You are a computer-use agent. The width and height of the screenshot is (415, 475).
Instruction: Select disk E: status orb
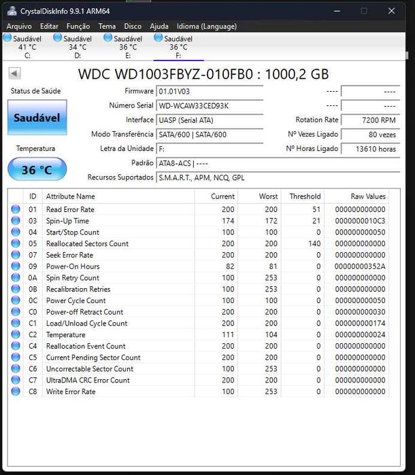[x=108, y=38]
